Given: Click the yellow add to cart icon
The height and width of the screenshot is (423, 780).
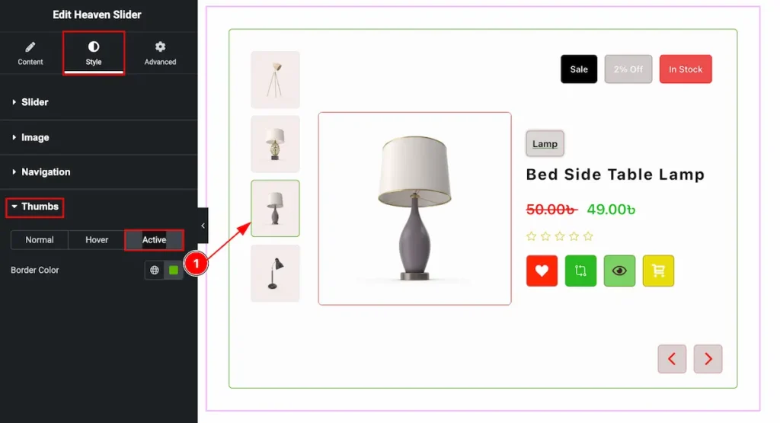Looking at the screenshot, I should (x=658, y=271).
